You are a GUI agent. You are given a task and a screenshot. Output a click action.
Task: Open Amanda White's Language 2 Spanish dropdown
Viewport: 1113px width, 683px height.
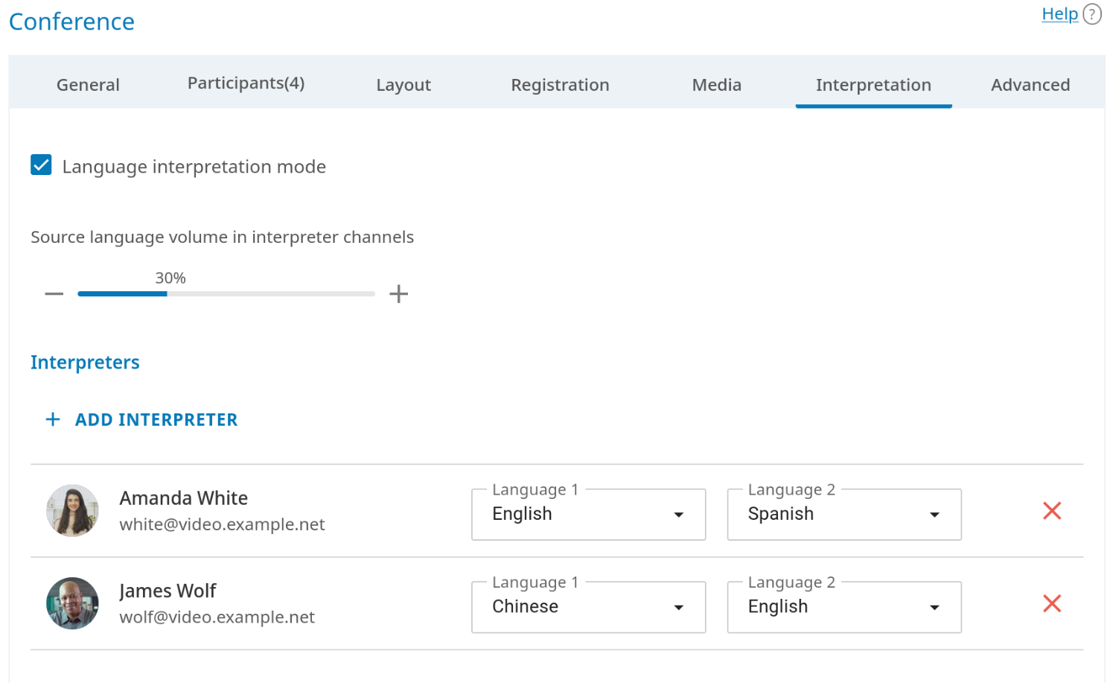843,515
